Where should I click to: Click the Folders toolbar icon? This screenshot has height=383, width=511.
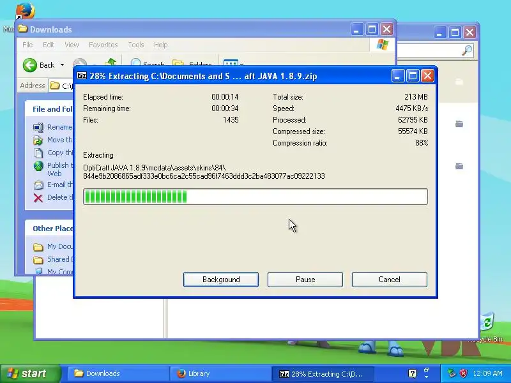(178, 63)
